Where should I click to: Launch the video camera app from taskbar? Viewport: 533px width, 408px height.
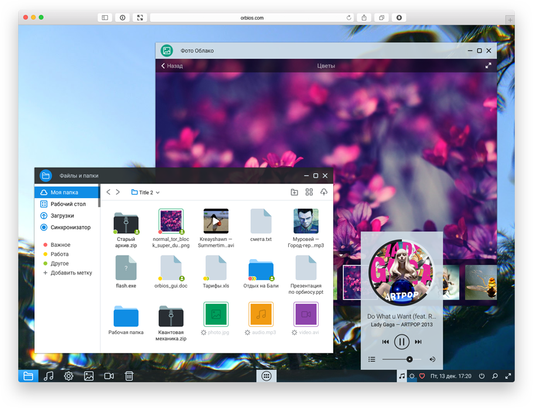click(109, 376)
